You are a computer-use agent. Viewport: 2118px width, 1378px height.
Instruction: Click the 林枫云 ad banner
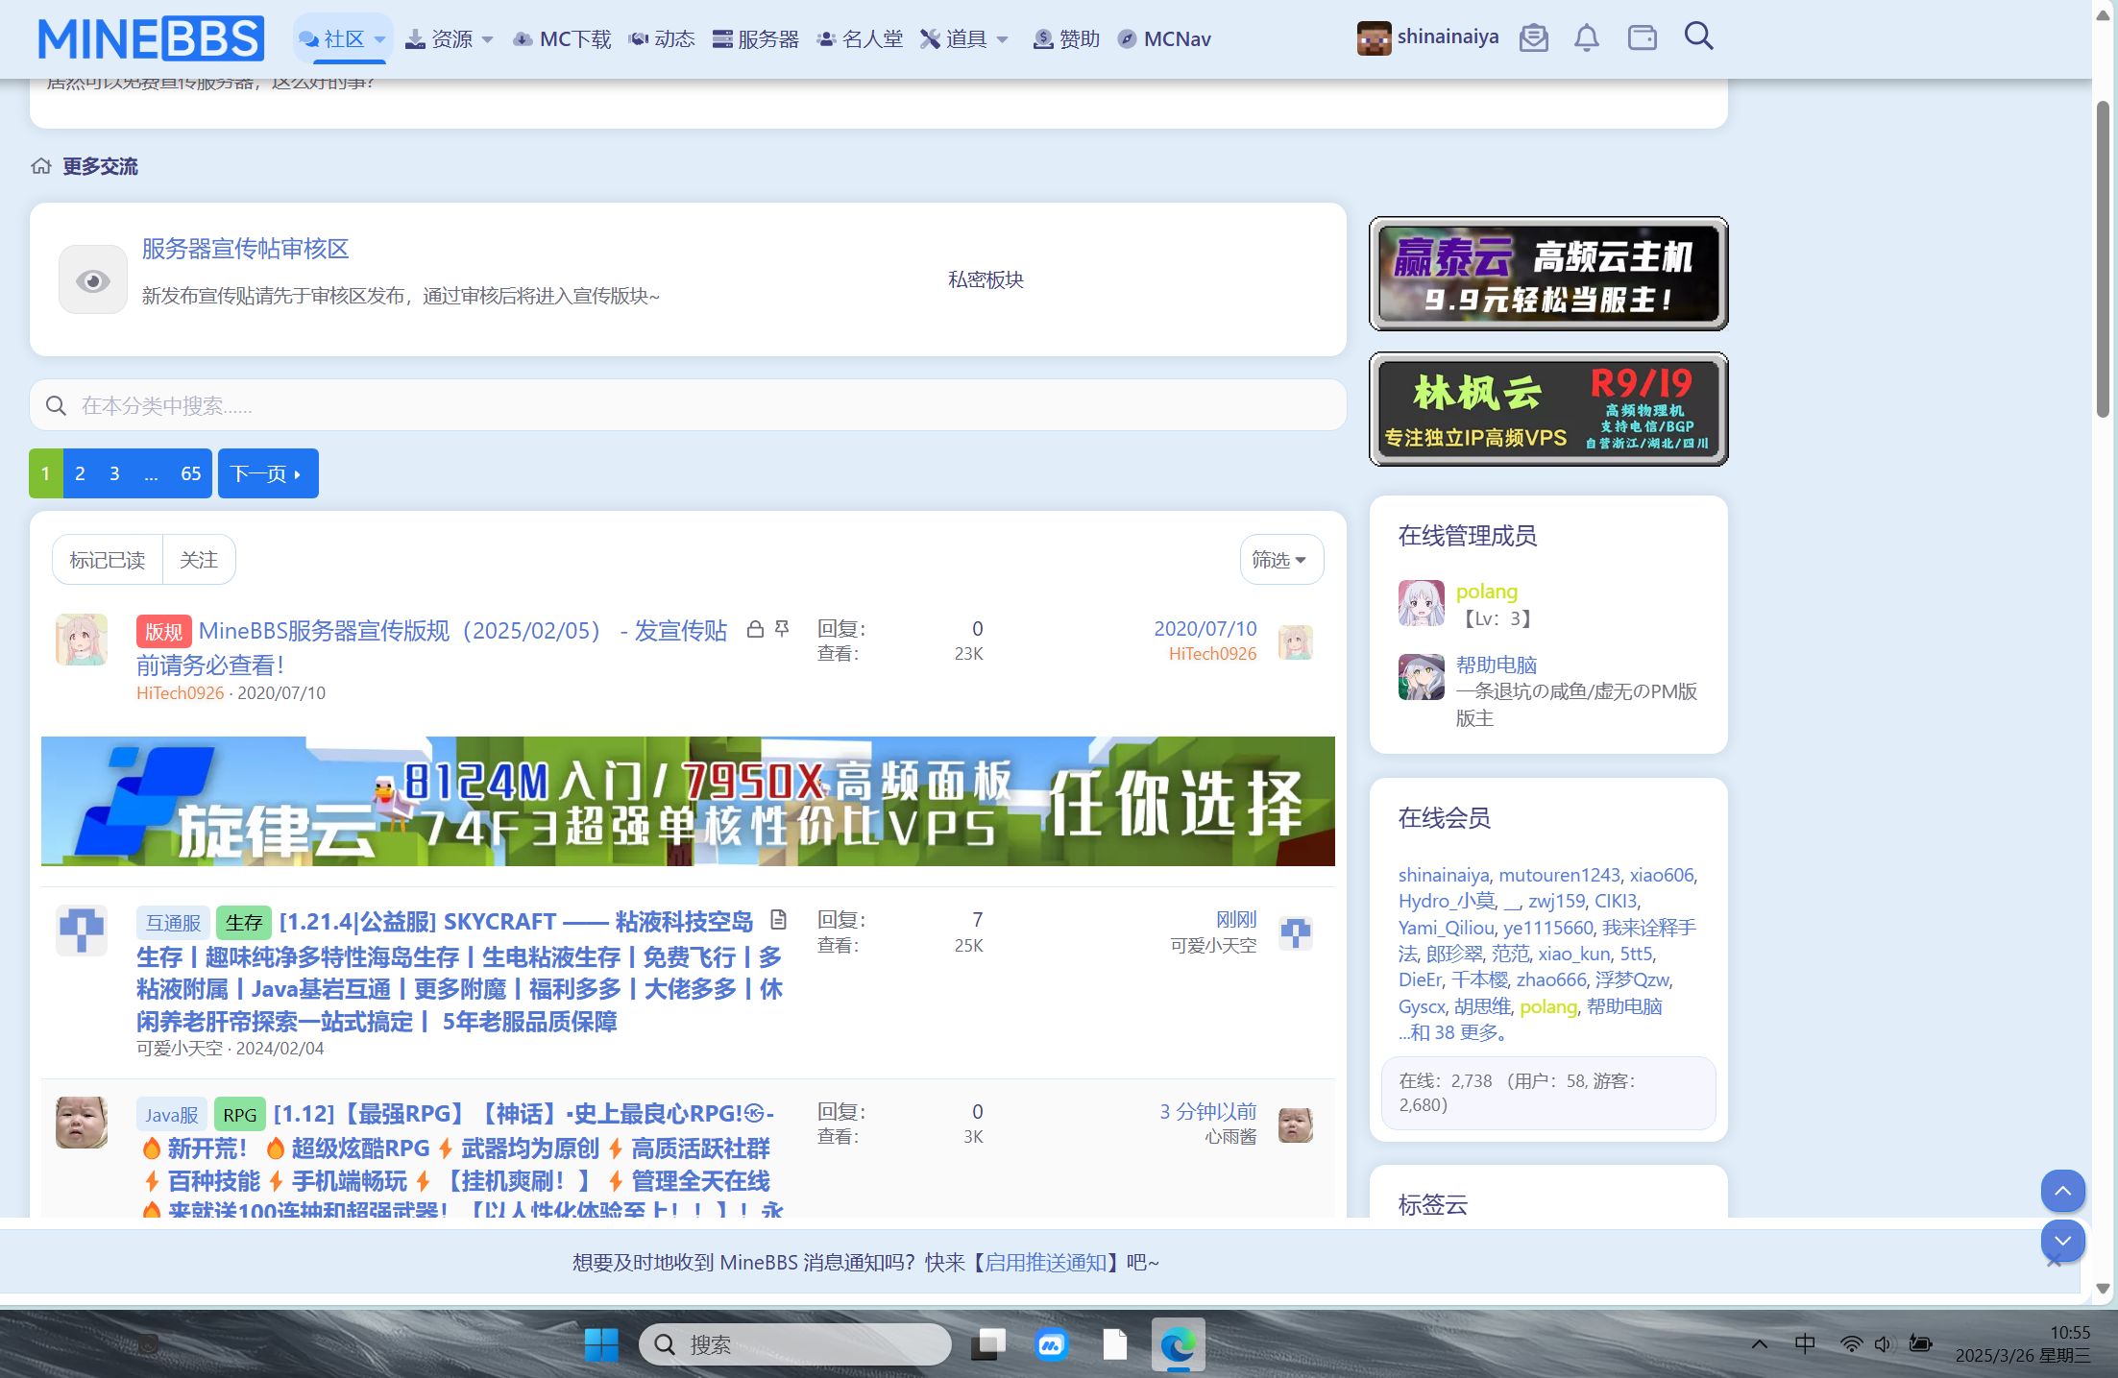coord(1548,409)
